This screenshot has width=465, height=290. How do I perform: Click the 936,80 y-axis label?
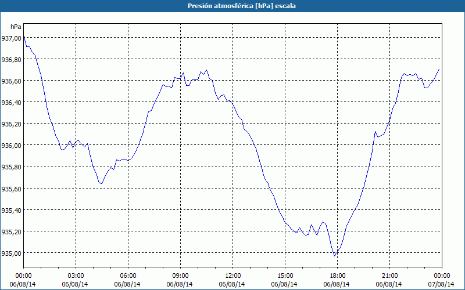pos(11,59)
